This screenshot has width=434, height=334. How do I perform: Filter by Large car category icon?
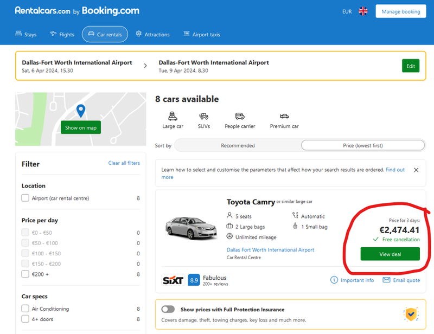click(x=173, y=120)
